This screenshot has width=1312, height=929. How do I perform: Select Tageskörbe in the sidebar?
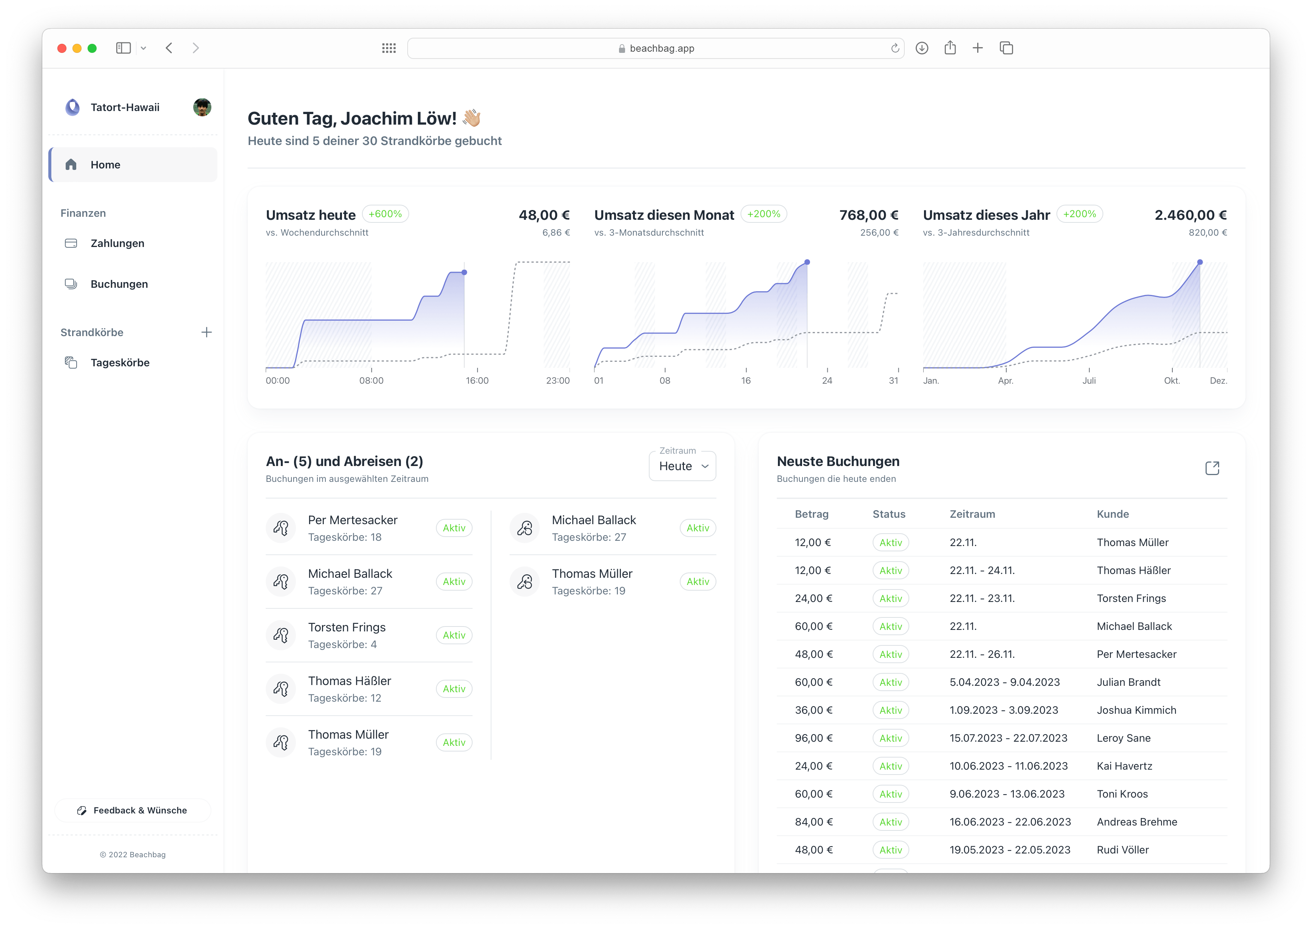[x=120, y=363]
